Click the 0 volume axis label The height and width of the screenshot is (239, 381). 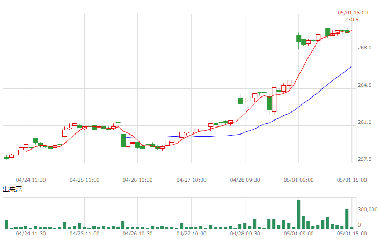tap(360, 225)
